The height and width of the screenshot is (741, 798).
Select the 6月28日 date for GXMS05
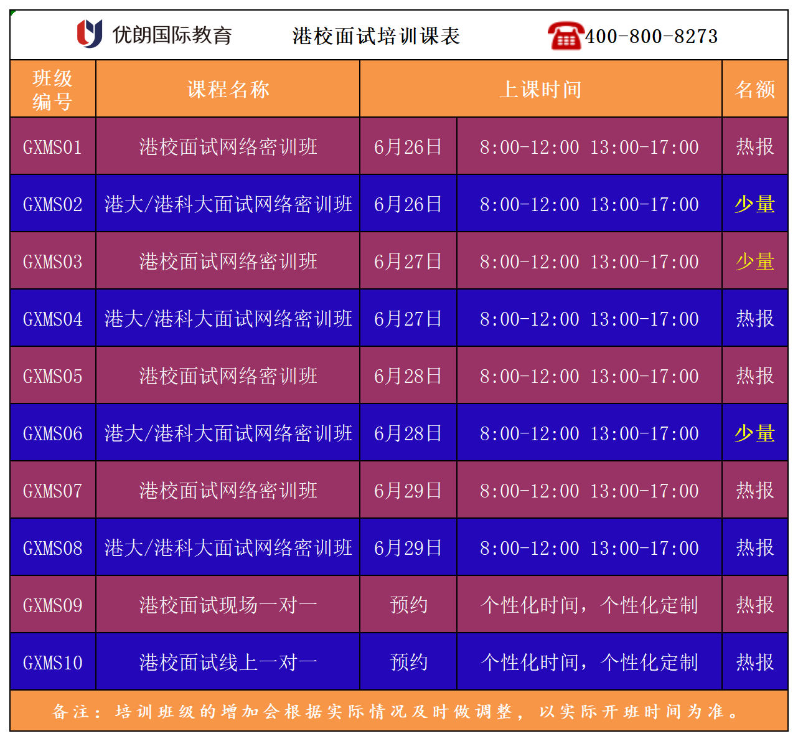(408, 375)
